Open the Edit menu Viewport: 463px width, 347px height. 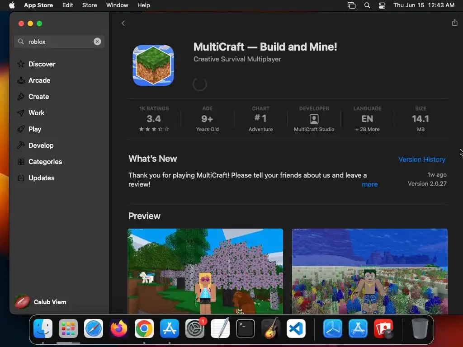68,5
